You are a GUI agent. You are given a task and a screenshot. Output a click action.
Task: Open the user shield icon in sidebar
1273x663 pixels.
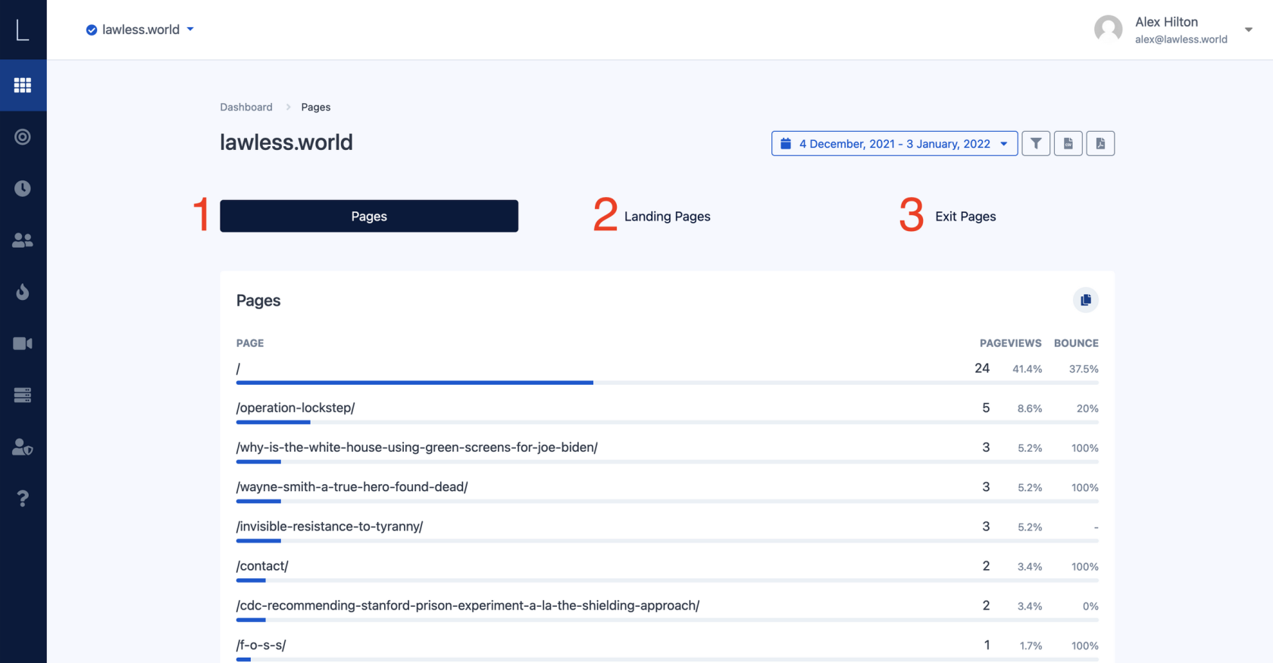coord(23,447)
